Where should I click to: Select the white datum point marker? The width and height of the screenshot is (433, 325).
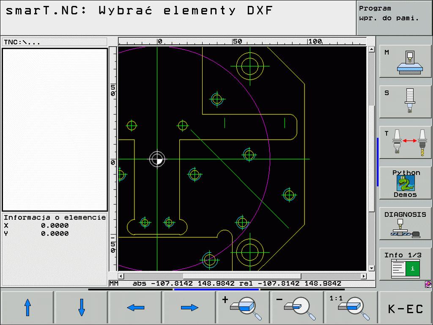tap(157, 159)
